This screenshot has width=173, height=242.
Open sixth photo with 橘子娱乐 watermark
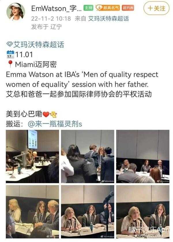143,212
